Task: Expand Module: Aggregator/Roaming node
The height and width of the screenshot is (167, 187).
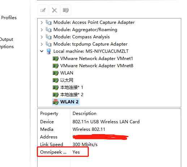Action: (42, 30)
